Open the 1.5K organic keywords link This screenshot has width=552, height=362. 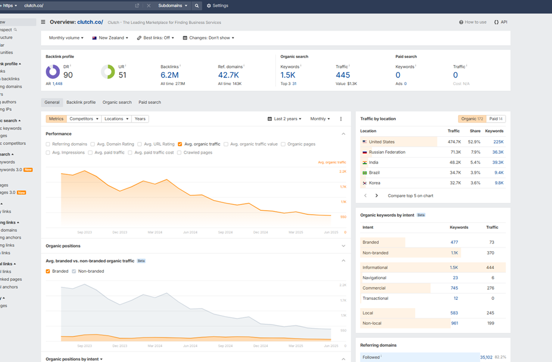tap(288, 75)
